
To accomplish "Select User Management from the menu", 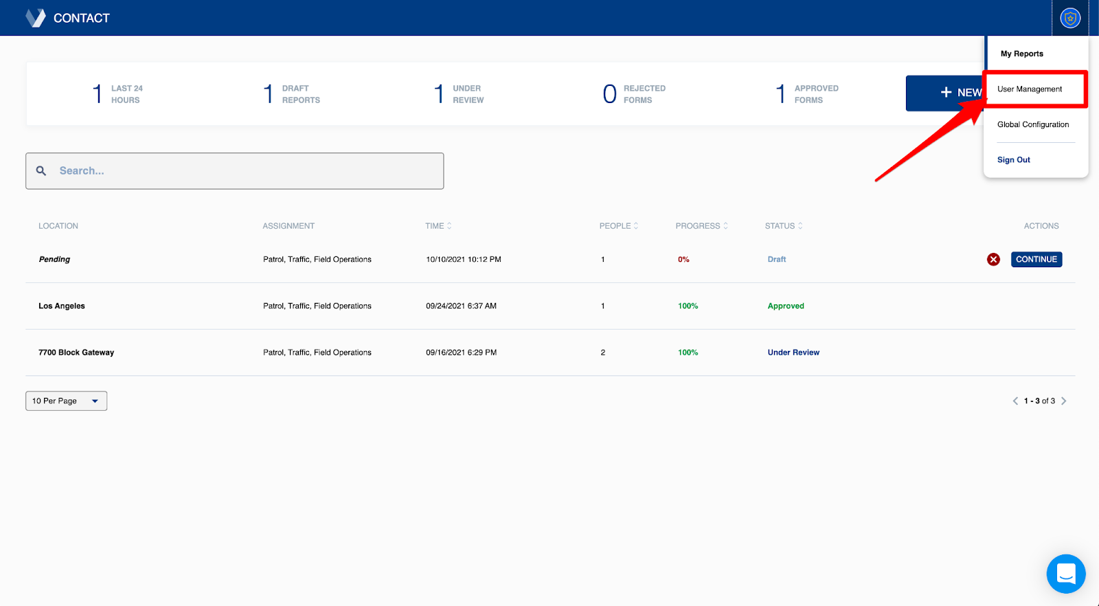I will (1030, 89).
